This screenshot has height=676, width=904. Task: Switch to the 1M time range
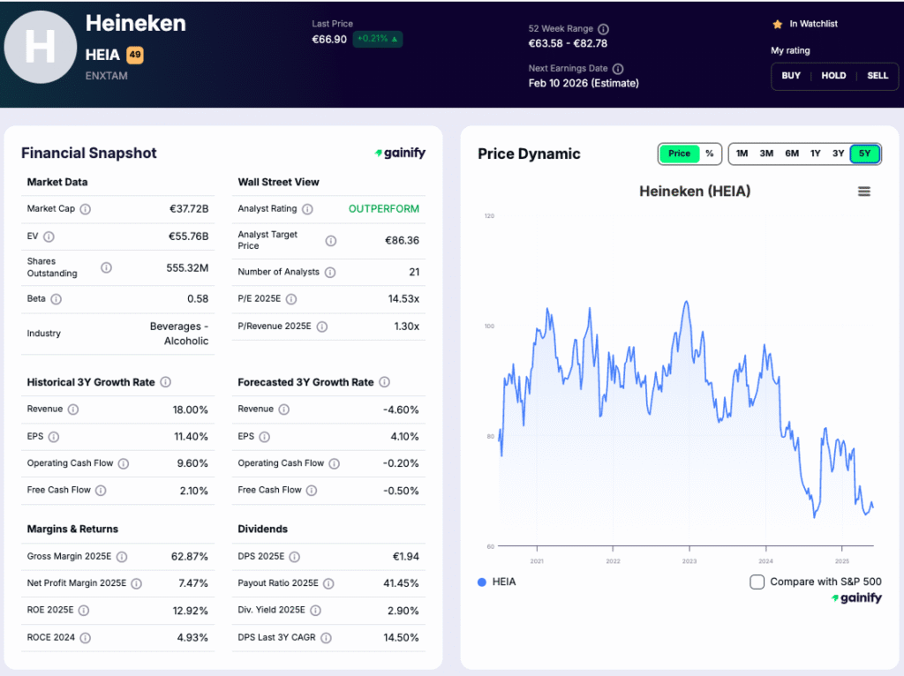[x=742, y=154]
